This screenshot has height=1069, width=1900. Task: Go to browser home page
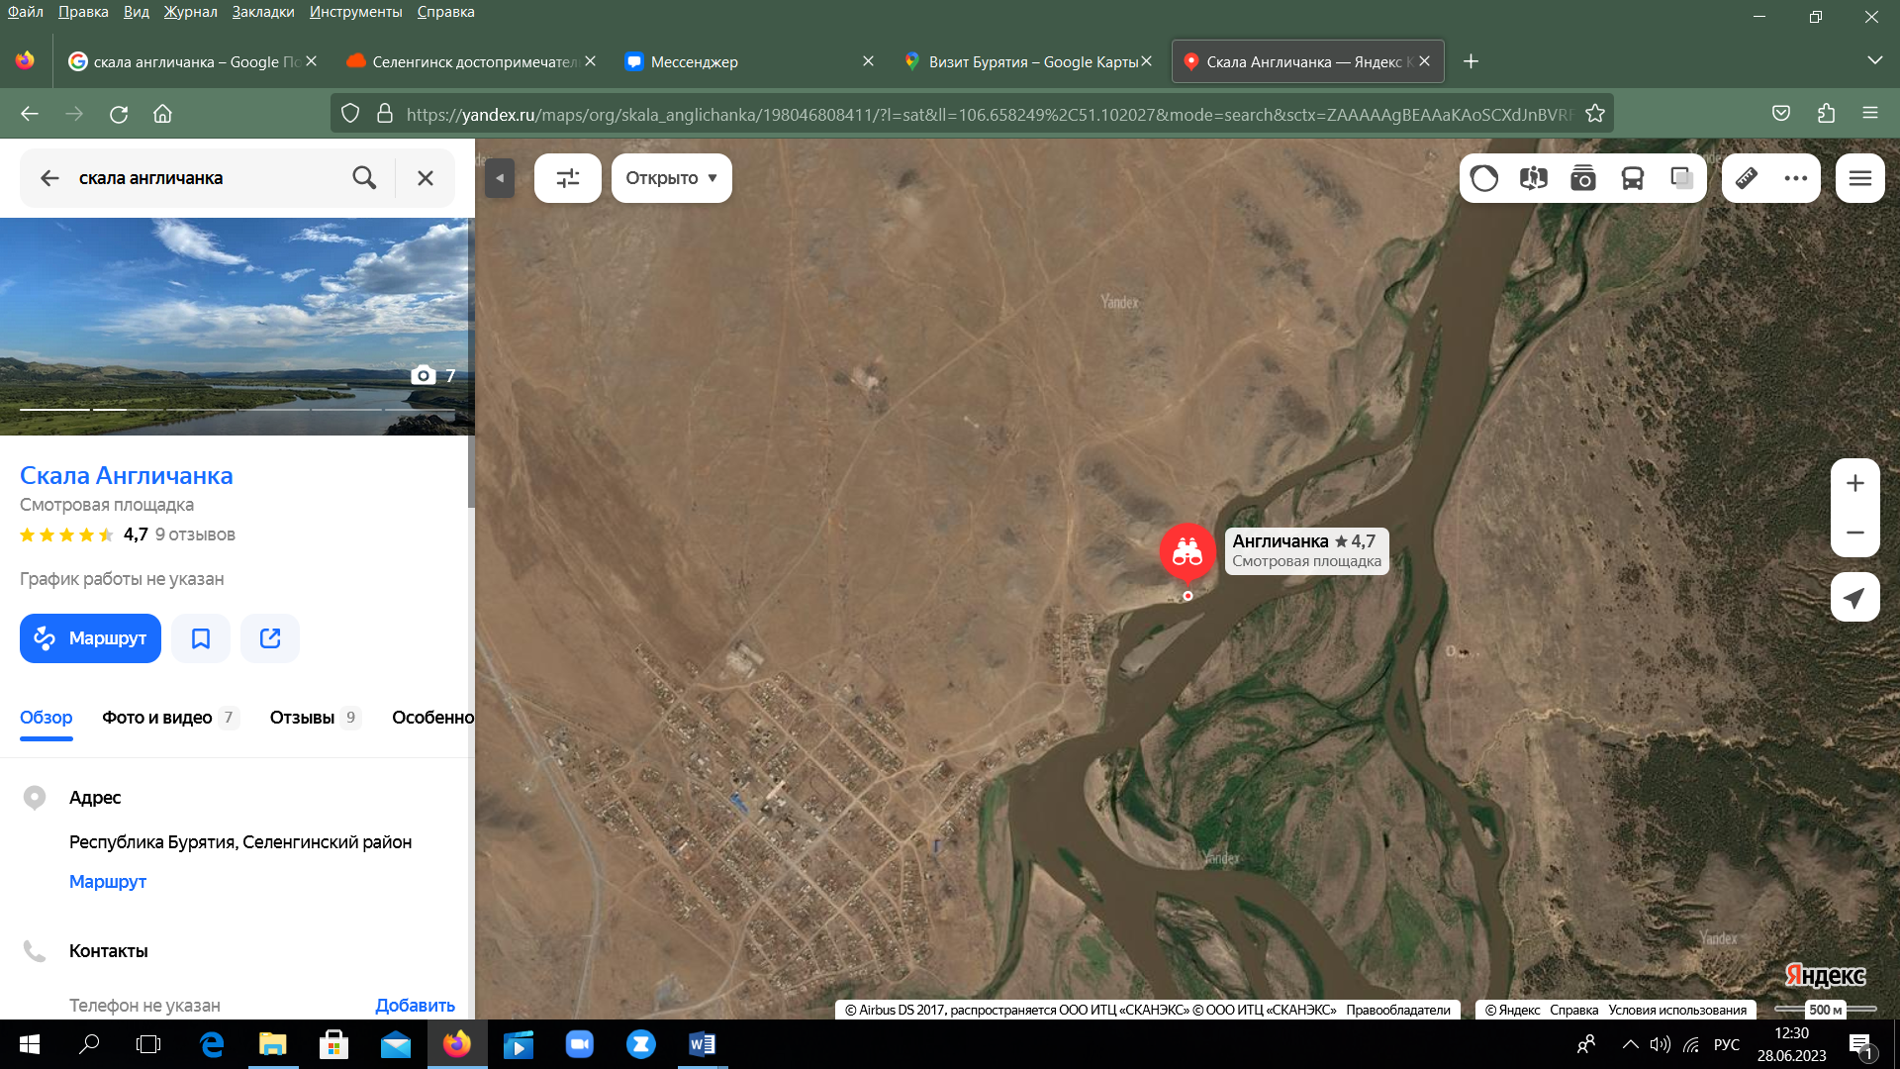(162, 114)
